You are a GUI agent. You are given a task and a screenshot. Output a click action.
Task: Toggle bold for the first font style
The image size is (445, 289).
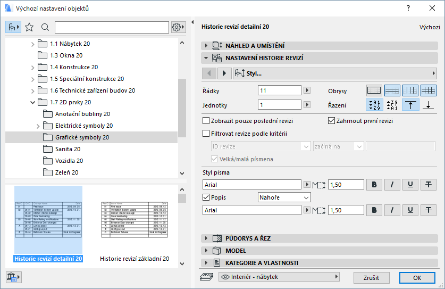click(x=374, y=185)
